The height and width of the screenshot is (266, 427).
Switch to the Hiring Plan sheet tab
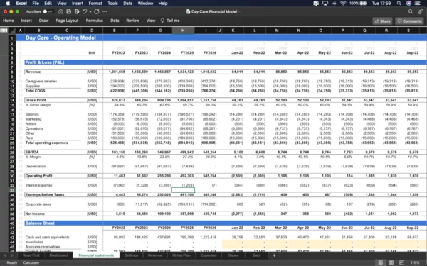point(181,255)
